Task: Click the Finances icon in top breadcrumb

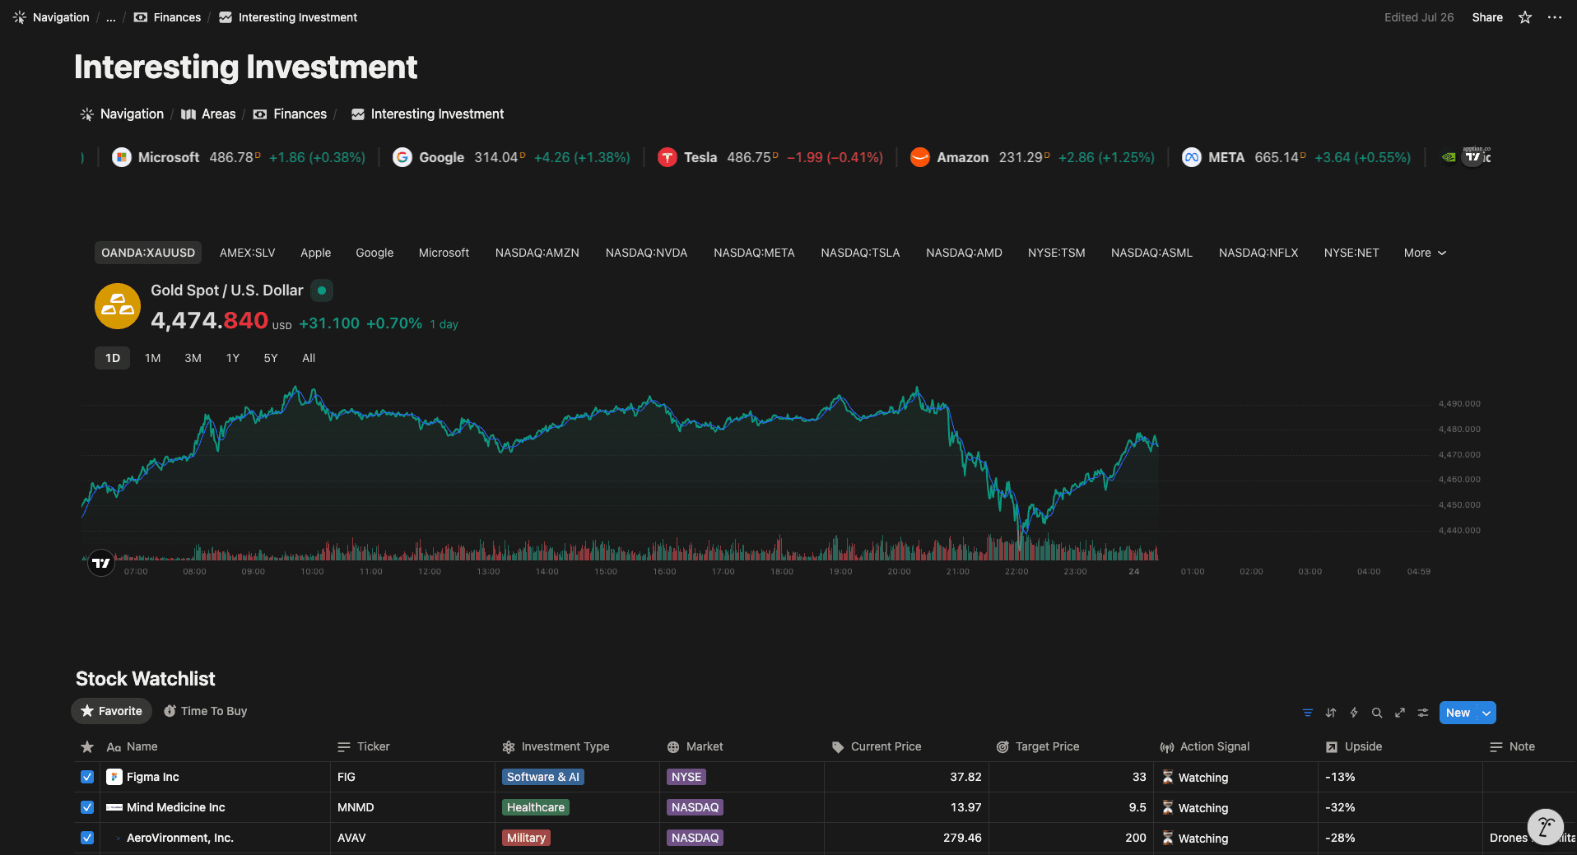Action: [141, 17]
